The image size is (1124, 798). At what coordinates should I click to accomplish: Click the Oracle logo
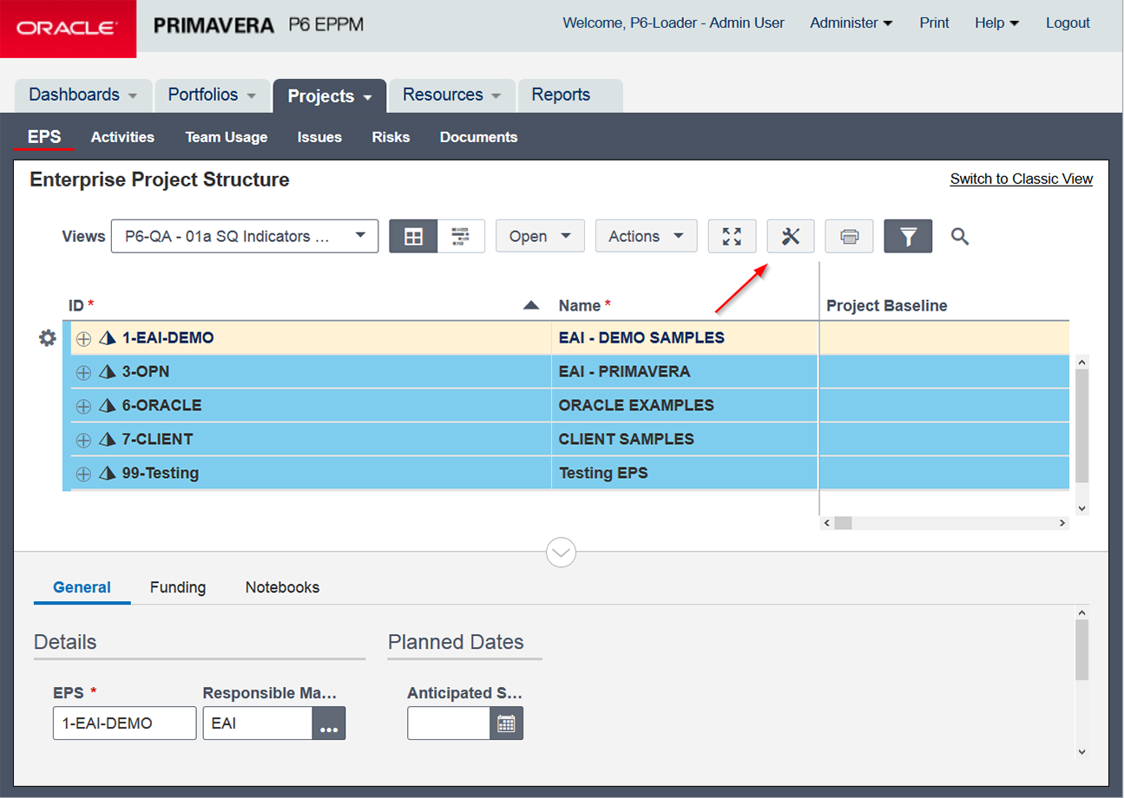coord(68,29)
